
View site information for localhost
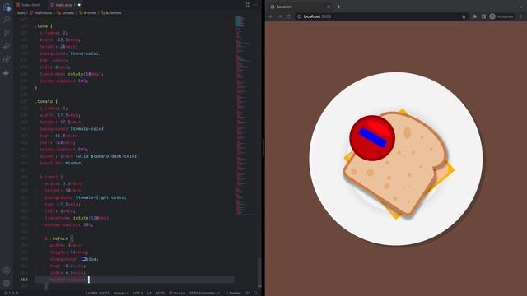[299, 16]
